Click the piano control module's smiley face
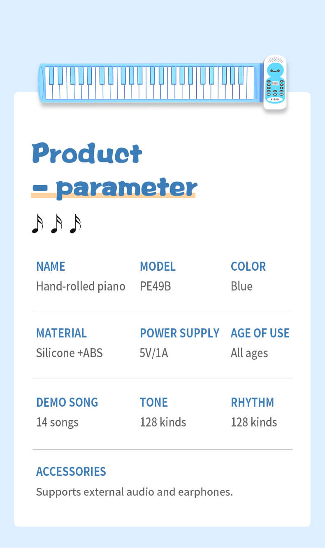 [275, 70]
